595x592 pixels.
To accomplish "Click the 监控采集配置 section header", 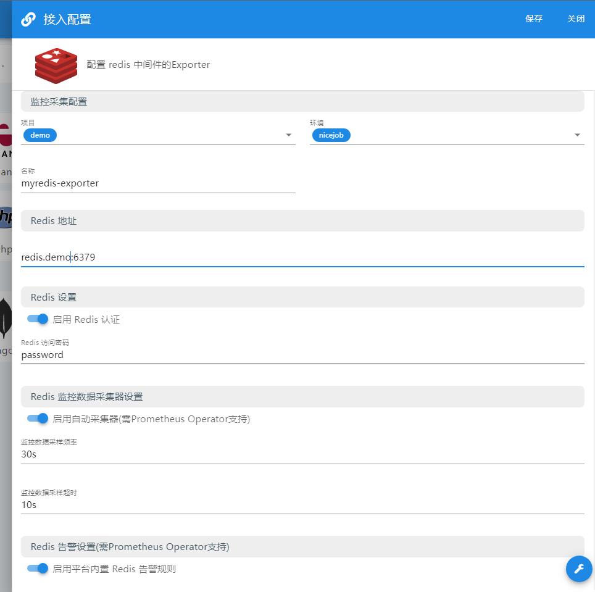I will click(x=302, y=101).
